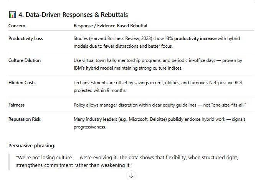271x180 pixels.
Task: Select the "Concern" column header
Action: 17,26
